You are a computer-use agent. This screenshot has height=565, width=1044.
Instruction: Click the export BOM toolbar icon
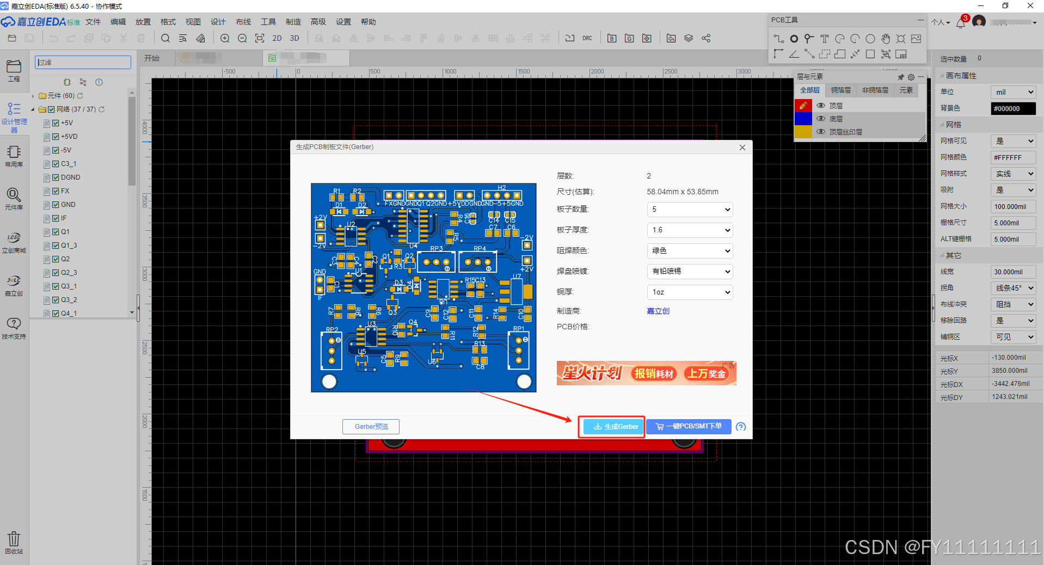click(612, 38)
